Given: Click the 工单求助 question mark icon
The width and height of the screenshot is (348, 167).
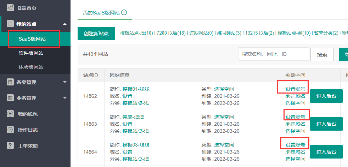Looking at the screenshot, I should [x=10, y=146].
